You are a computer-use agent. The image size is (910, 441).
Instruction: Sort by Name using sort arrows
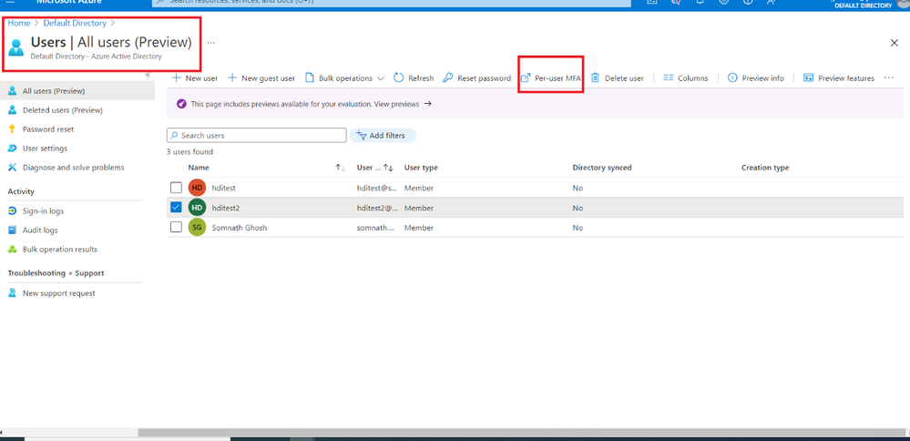[x=340, y=168]
